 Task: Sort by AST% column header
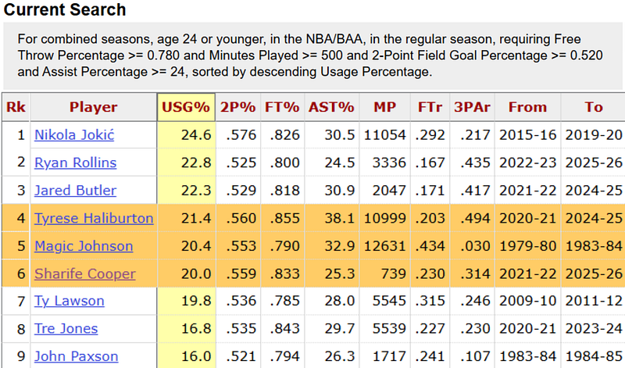pos(331,107)
